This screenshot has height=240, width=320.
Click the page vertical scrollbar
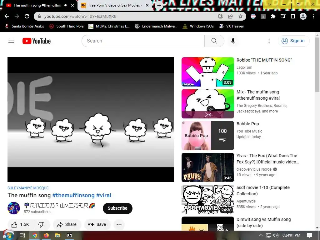[x=317, y=64]
